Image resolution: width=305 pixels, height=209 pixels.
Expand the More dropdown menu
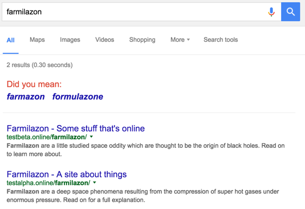tap(180, 40)
